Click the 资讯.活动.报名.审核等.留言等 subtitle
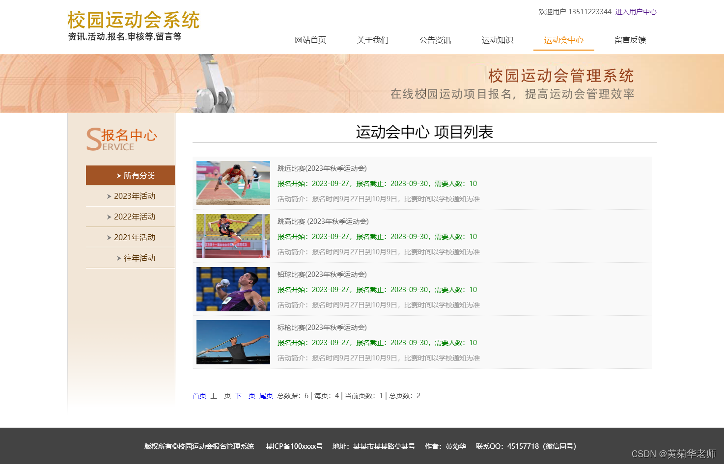 125,37
